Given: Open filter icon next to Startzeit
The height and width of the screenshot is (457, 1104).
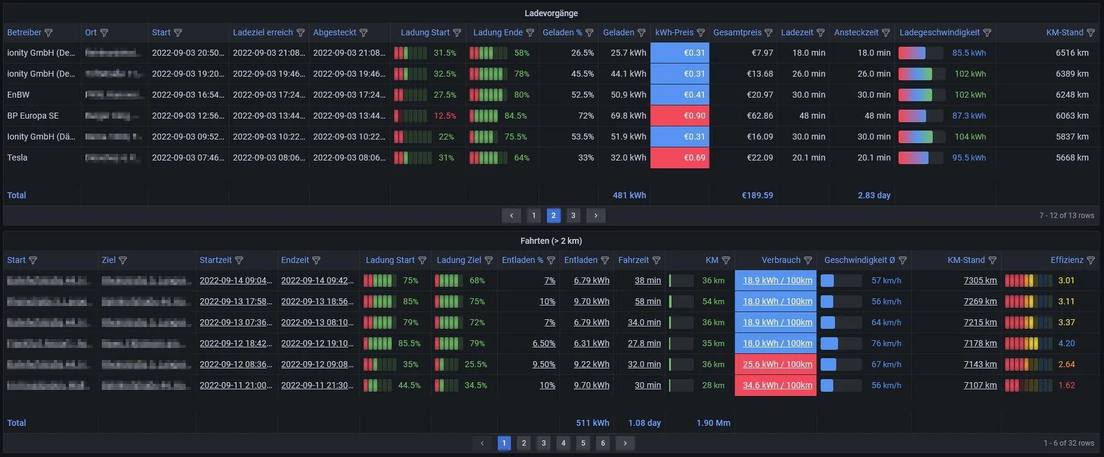Looking at the screenshot, I should 239,261.
